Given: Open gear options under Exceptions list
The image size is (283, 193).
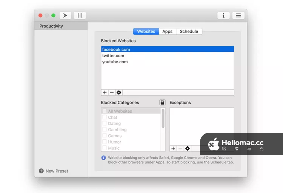Looking at the screenshot, I should coord(188,149).
